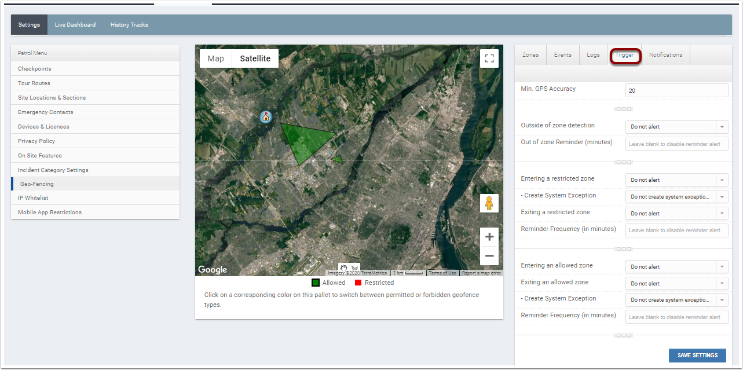Expand Entering a restricted zone dropdown
Screen dimensions: 743x370
pos(676,180)
